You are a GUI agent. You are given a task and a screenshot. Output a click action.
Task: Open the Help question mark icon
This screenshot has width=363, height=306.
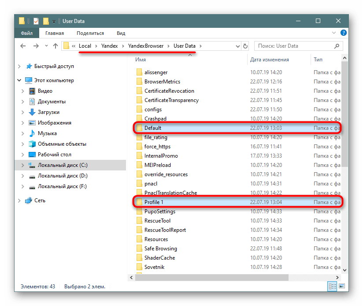344,33
